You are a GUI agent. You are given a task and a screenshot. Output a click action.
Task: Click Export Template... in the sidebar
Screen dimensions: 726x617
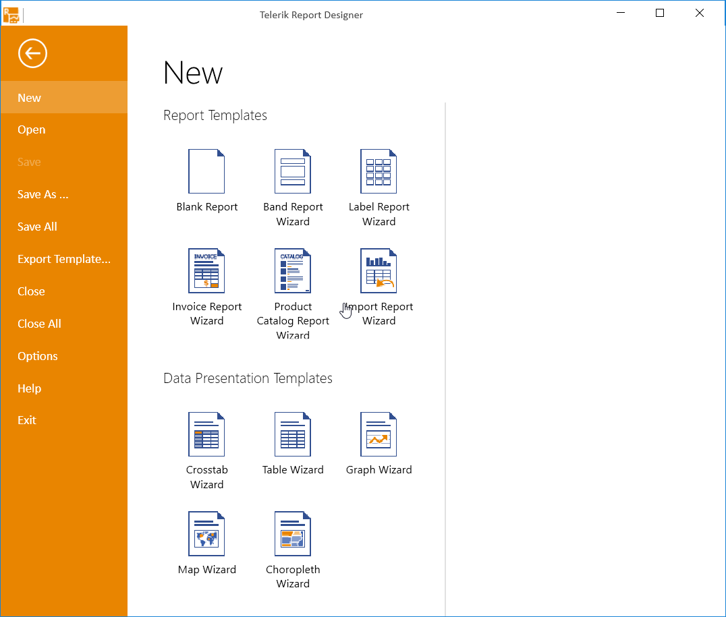click(x=64, y=260)
